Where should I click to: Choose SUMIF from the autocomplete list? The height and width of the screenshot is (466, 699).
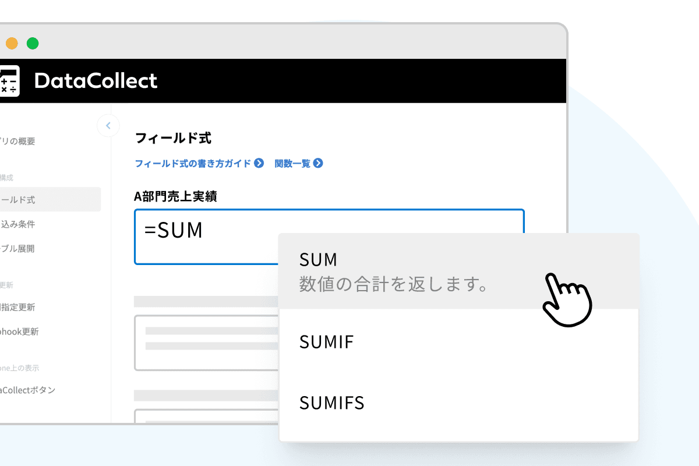[327, 341]
